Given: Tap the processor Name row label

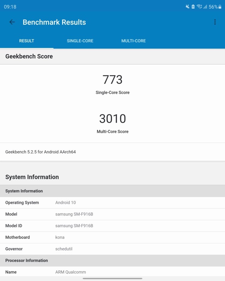Looking at the screenshot, I should 11,272.
